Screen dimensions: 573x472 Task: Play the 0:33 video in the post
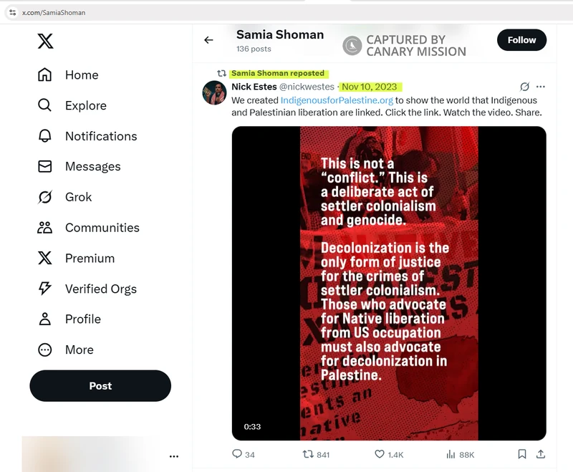point(389,283)
